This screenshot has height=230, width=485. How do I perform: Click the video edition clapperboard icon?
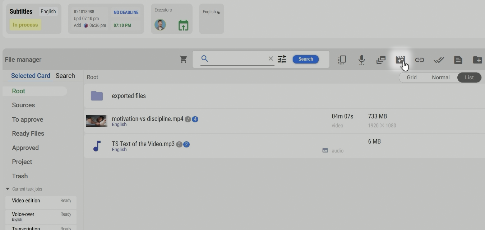click(x=400, y=60)
